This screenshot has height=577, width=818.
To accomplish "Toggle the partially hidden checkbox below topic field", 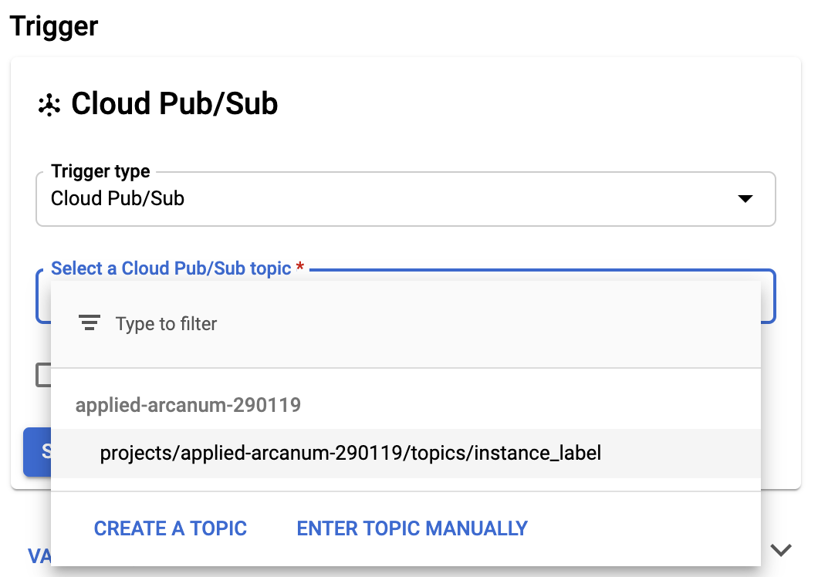I will tap(43, 375).
